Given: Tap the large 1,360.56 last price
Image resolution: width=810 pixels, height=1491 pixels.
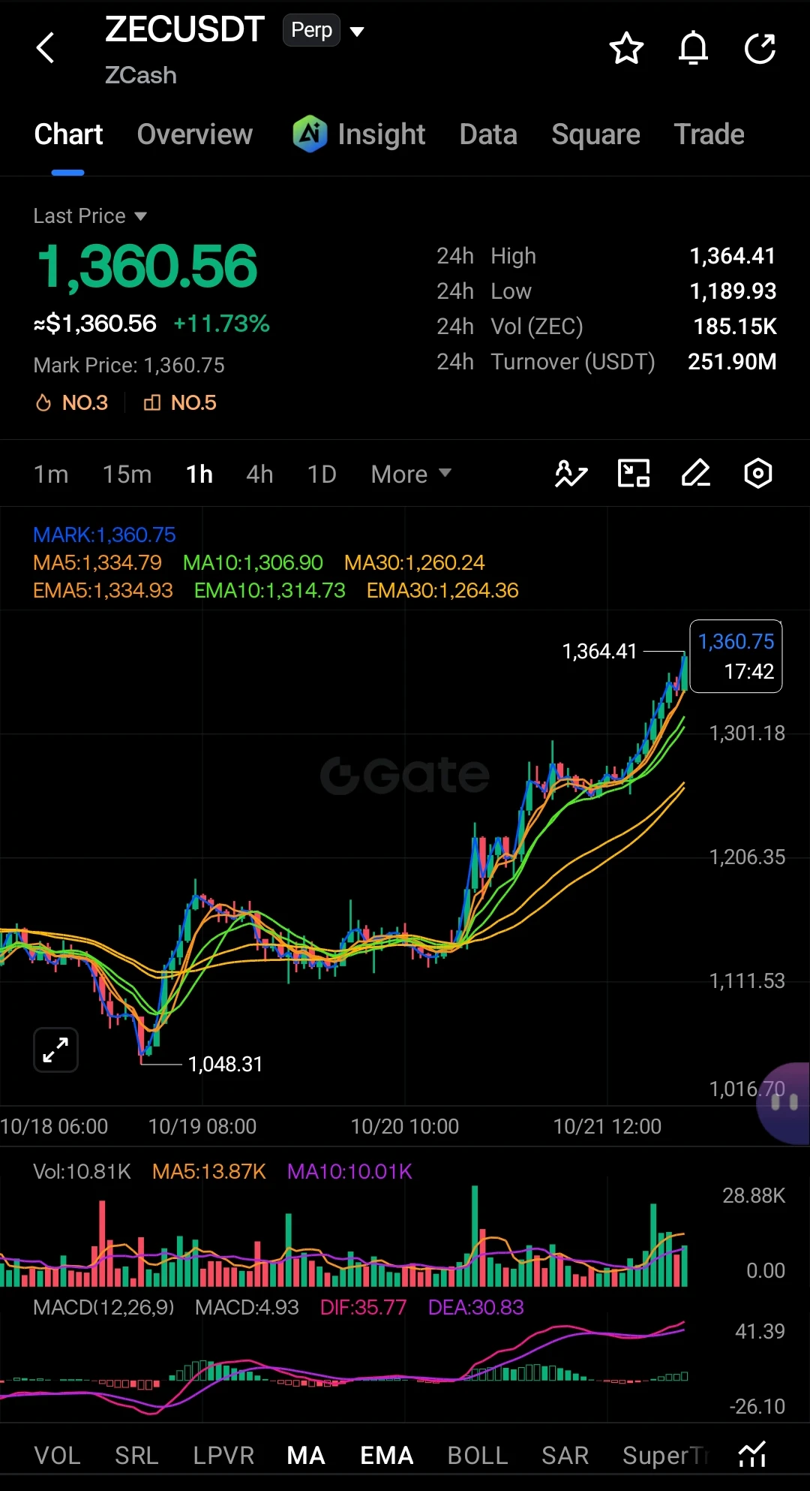Looking at the screenshot, I should point(147,267).
